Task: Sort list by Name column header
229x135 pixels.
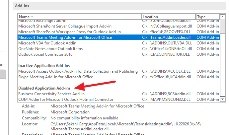Action: (79, 17)
